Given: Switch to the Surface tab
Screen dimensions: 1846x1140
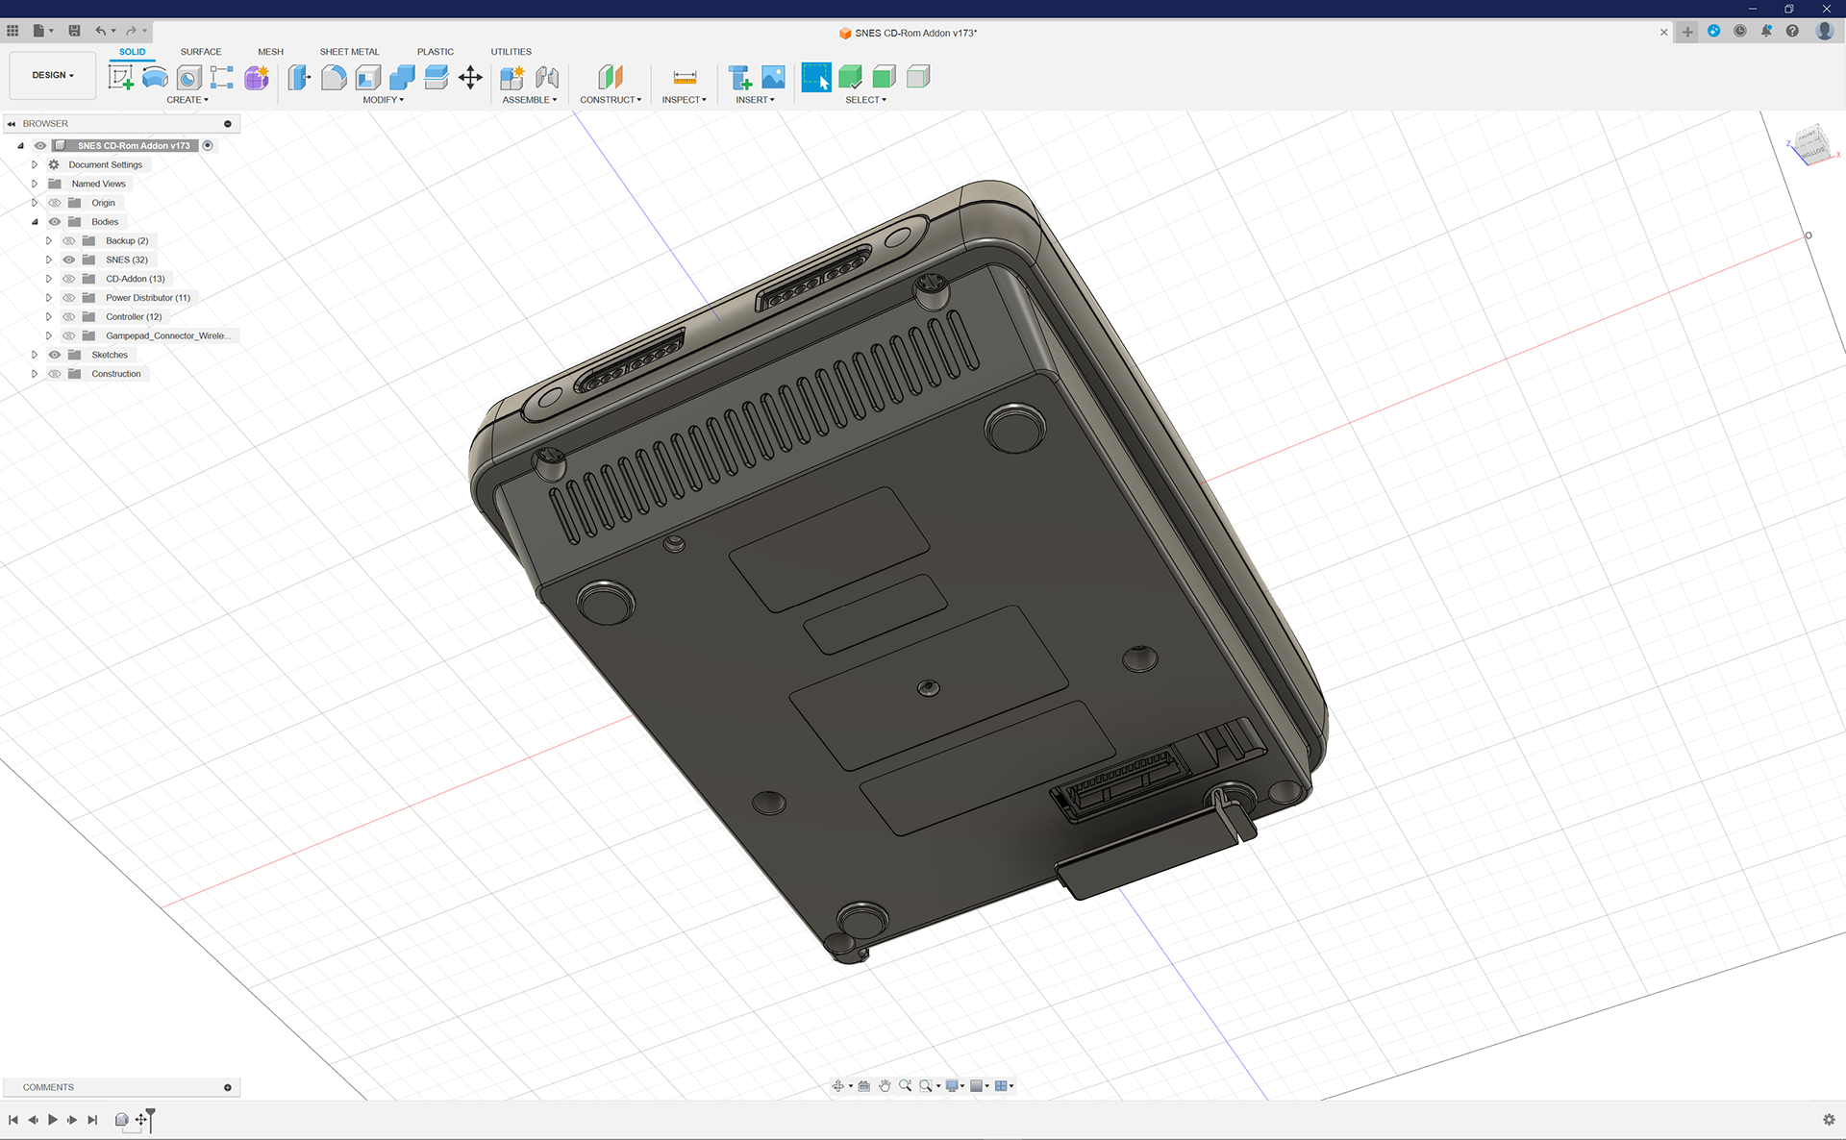Looking at the screenshot, I should click(201, 52).
